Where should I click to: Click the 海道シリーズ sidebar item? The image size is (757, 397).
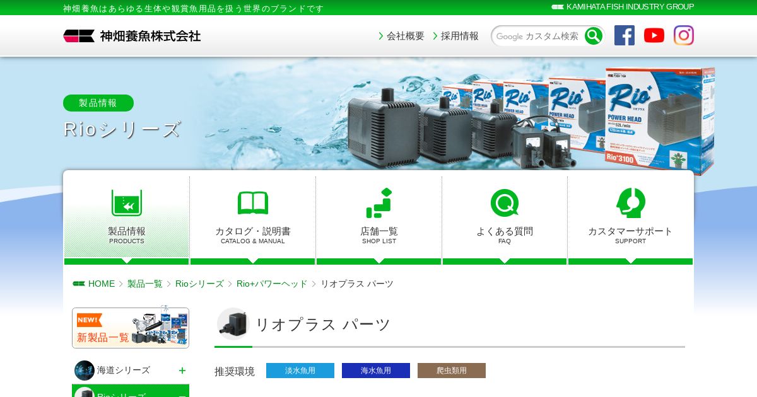tap(131, 371)
